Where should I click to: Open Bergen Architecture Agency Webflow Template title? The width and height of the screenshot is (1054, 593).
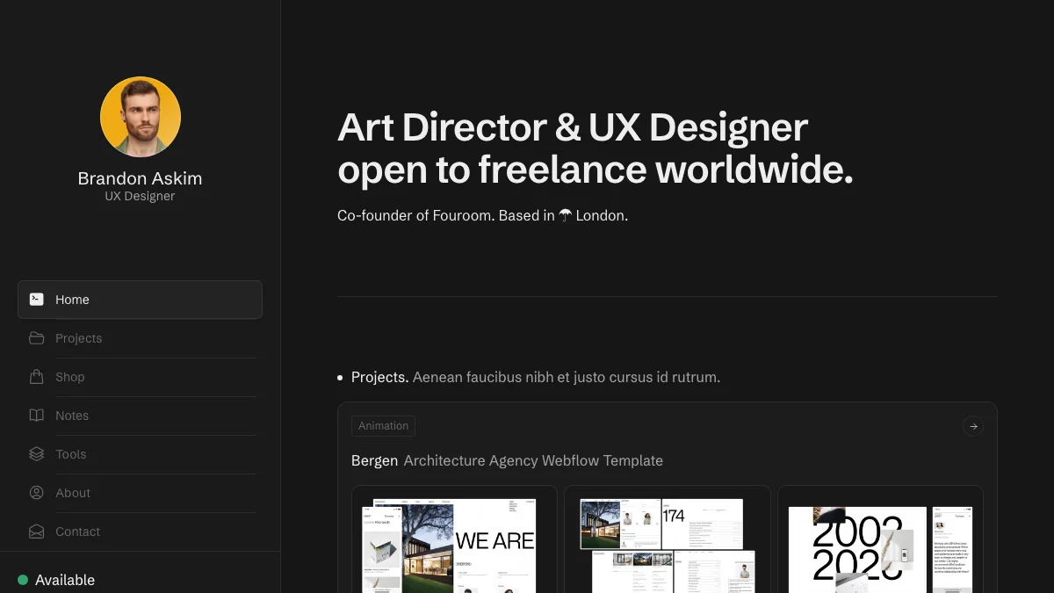[507, 460]
